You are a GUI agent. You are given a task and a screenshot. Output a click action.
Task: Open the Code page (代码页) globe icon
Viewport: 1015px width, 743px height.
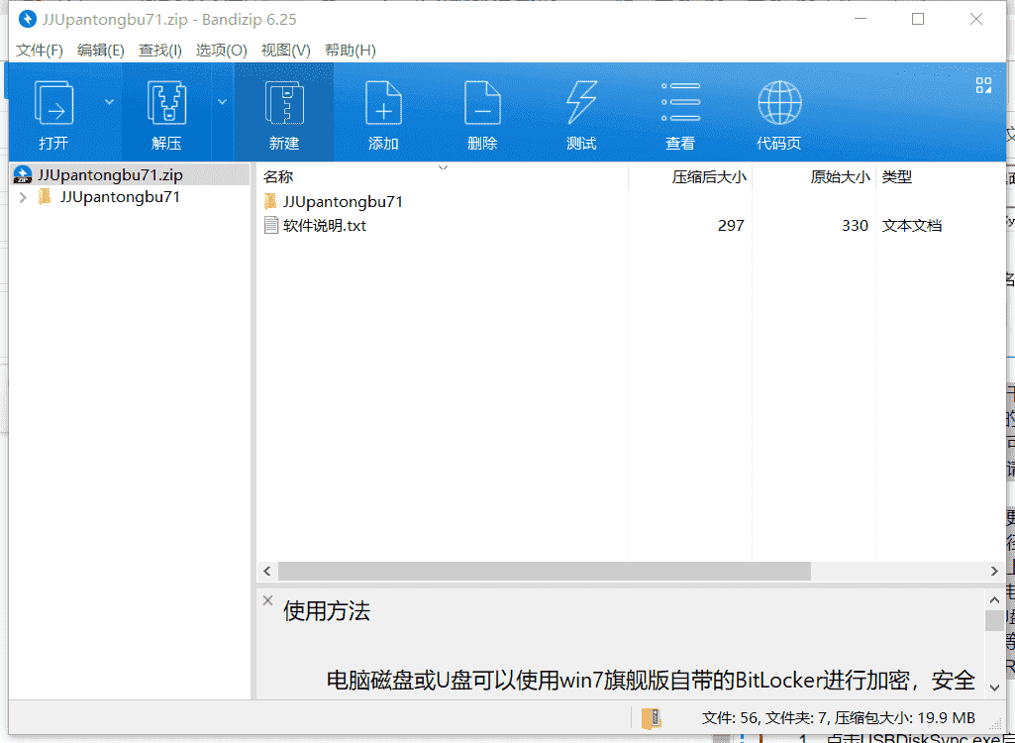click(779, 102)
